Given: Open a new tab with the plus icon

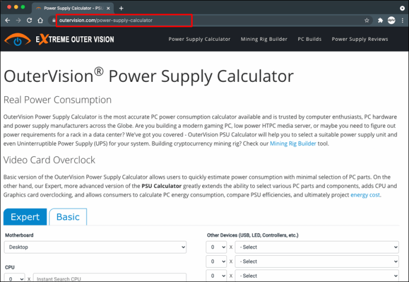Looking at the screenshot, I should coord(121,8).
